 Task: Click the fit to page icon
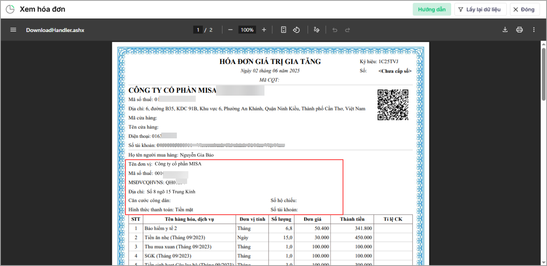pyautogui.click(x=283, y=30)
